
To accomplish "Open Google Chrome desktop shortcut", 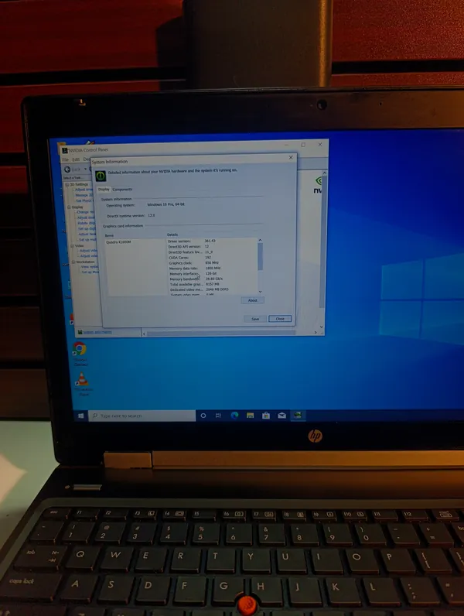I will 79,349.
